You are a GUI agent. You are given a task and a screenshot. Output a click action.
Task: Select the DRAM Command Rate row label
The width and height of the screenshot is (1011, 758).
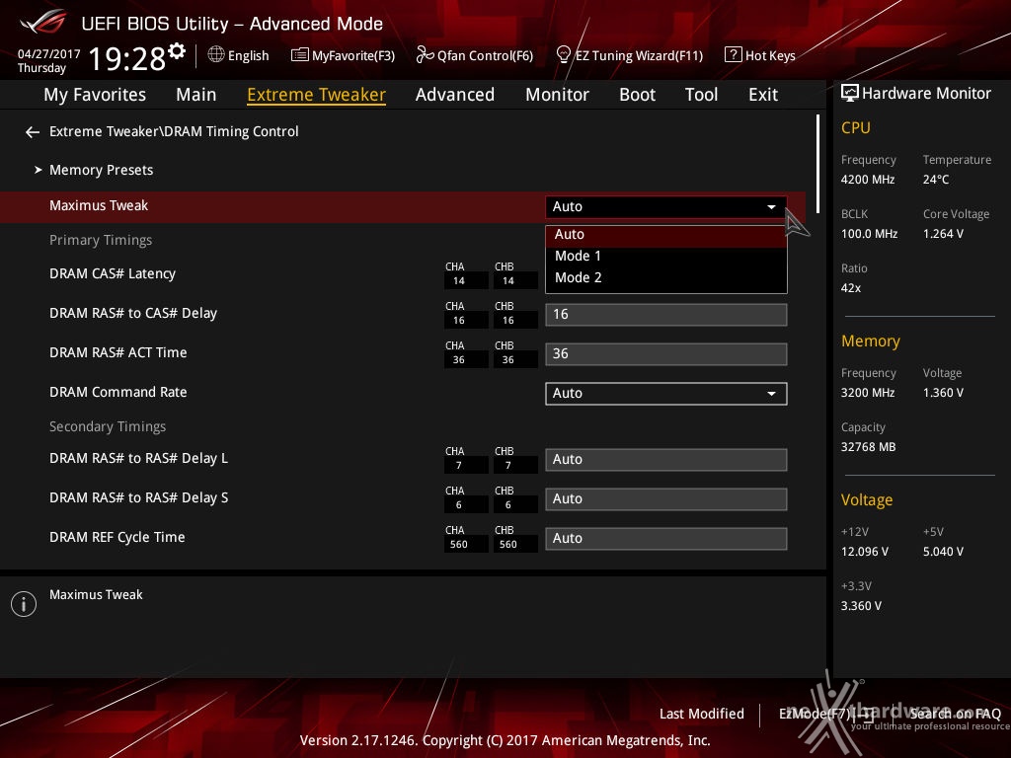(x=118, y=392)
